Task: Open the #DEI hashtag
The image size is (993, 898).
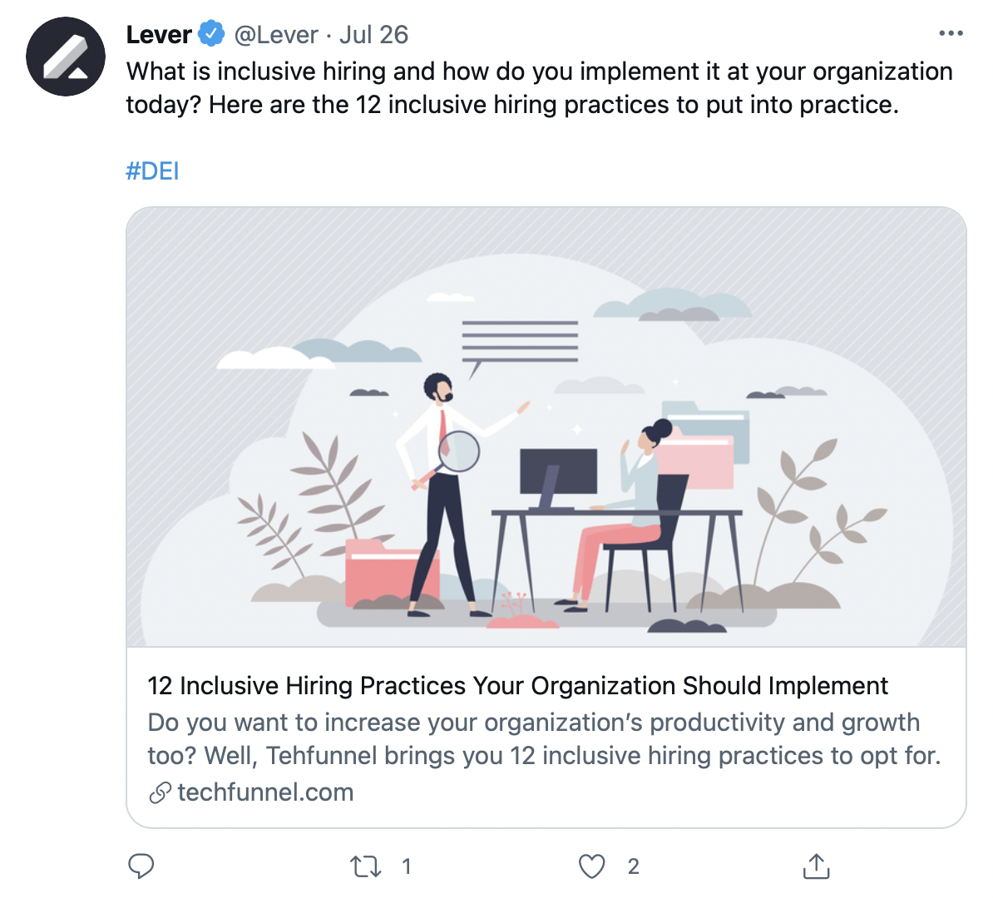Action: [x=153, y=171]
